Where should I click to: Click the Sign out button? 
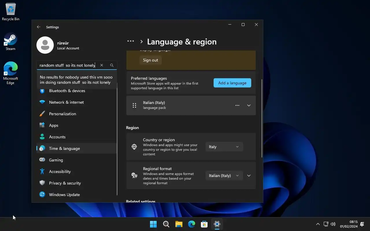point(151,60)
